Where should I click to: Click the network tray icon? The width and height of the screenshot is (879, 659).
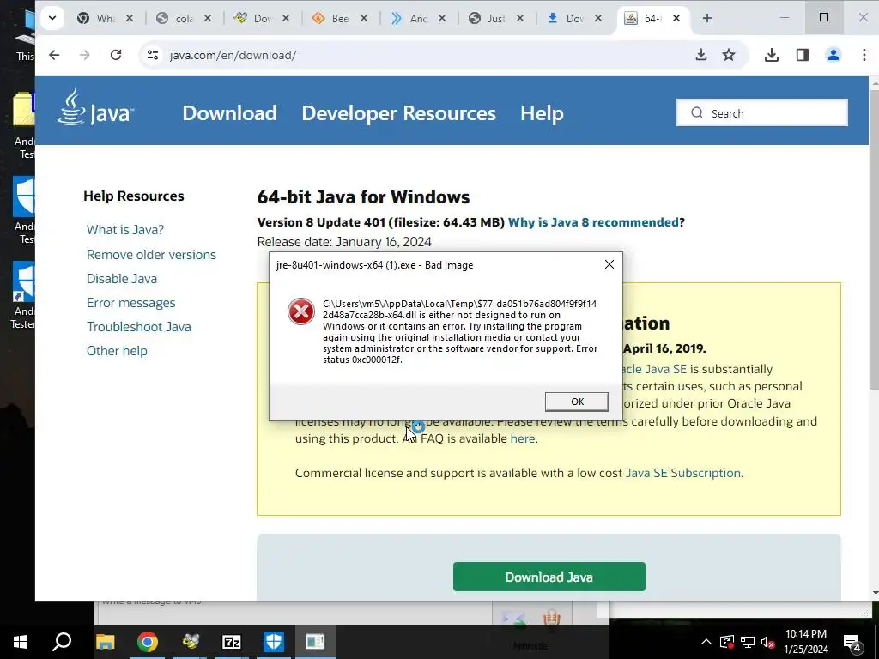point(748,642)
